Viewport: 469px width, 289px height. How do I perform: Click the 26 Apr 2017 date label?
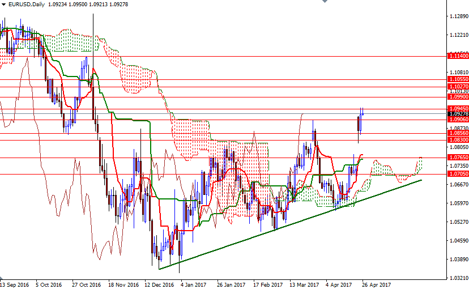[x=376, y=285]
